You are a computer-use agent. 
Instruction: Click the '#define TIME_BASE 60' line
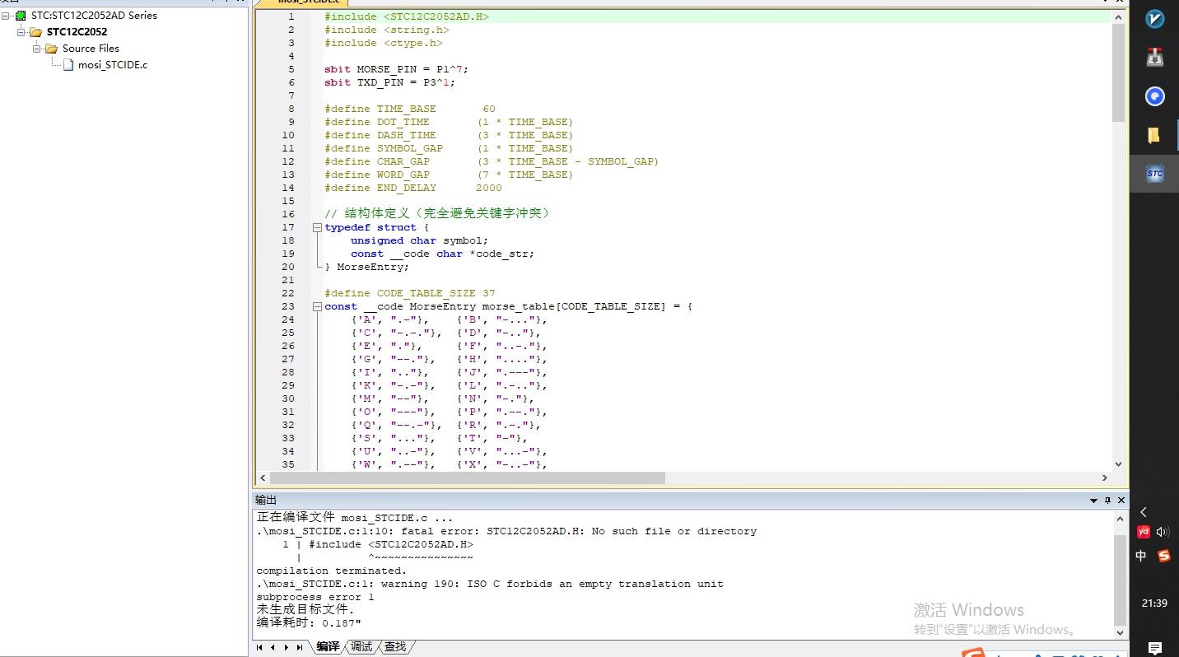tap(410, 109)
